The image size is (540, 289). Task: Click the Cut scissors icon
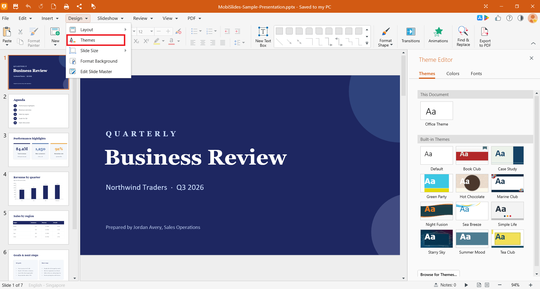(20, 32)
